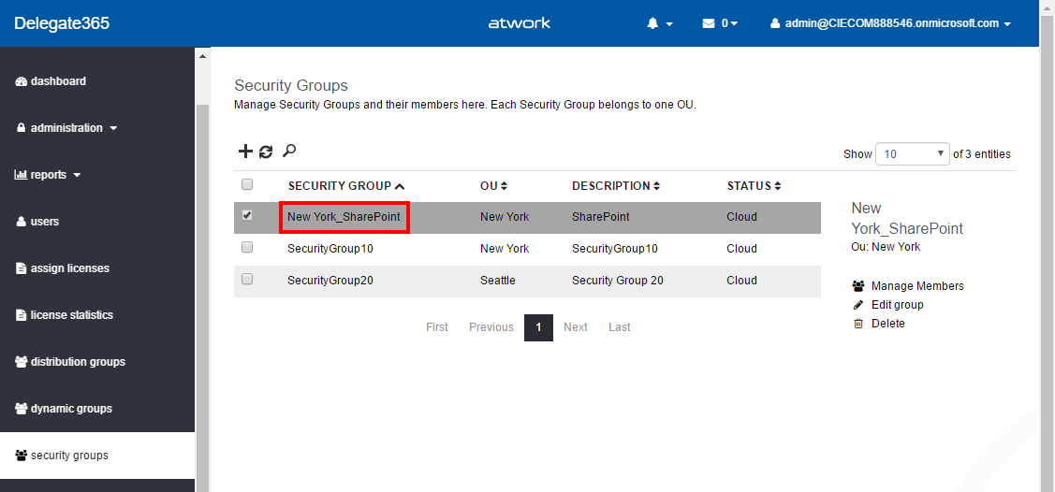
Task: Sort table by the OU column header
Action: (x=493, y=186)
